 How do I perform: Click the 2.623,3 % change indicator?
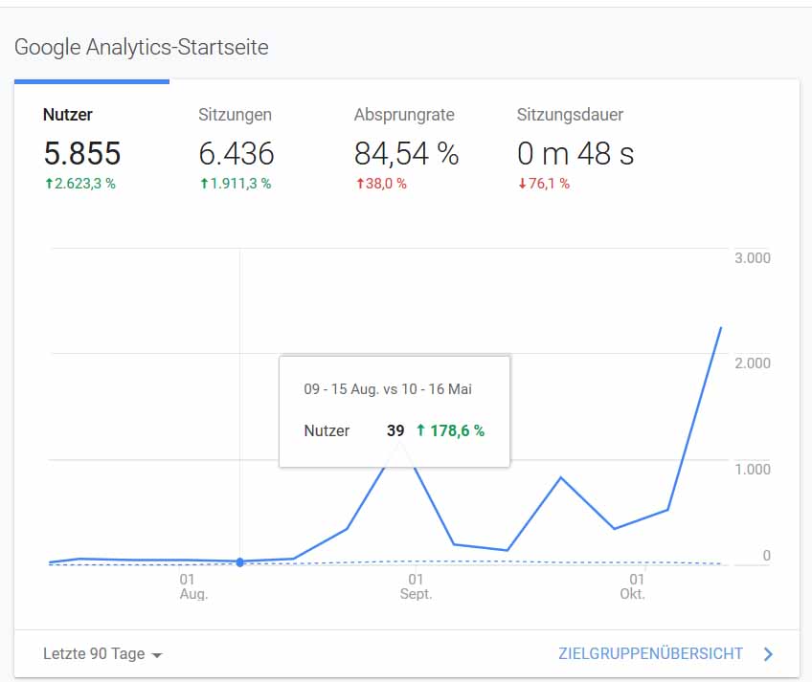[x=80, y=184]
